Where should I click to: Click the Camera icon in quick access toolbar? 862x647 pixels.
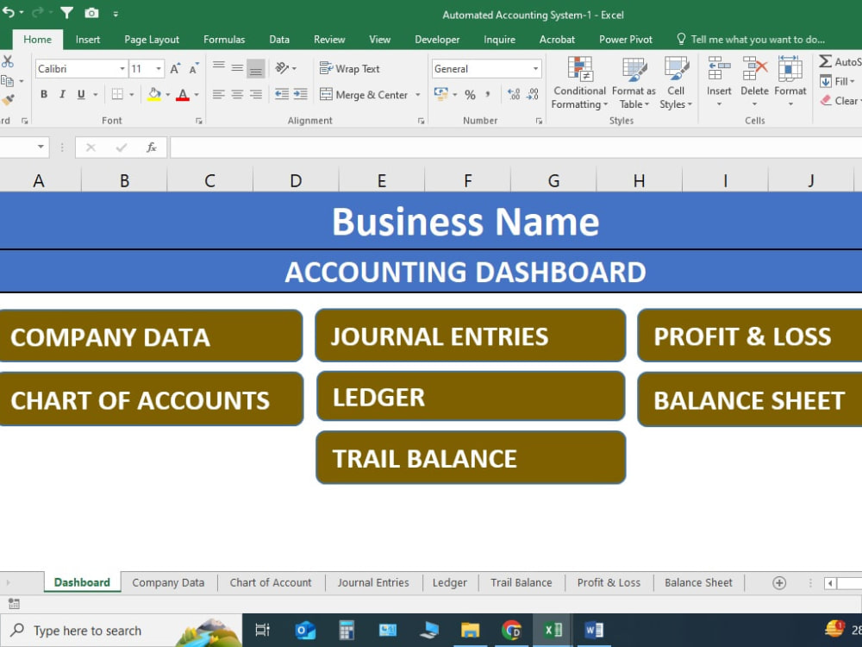point(92,13)
